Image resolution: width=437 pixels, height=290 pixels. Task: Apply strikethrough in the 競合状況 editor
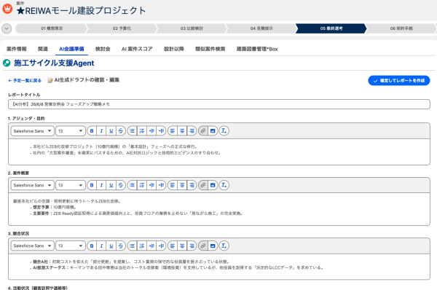pos(121,246)
